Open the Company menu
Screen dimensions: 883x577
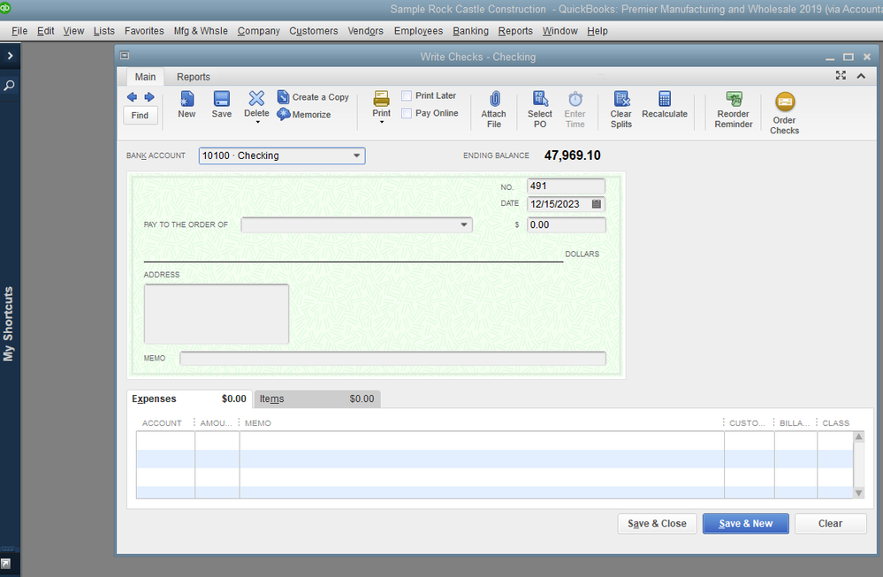tap(258, 31)
